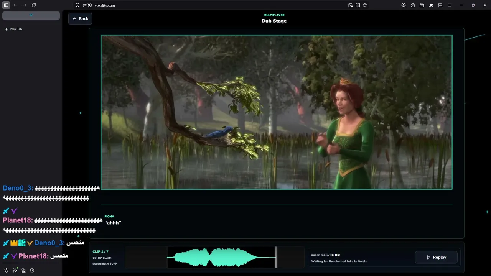Click the chat bubble icon in browser toolbar
This screenshot has height=276, width=491.
click(x=431, y=5)
